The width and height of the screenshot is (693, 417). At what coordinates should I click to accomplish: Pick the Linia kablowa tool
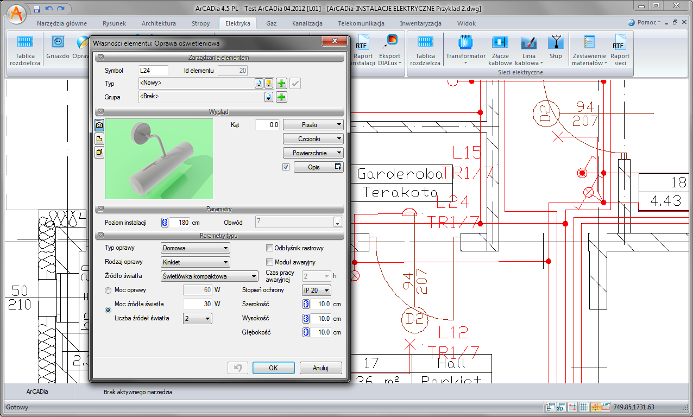coord(529,50)
